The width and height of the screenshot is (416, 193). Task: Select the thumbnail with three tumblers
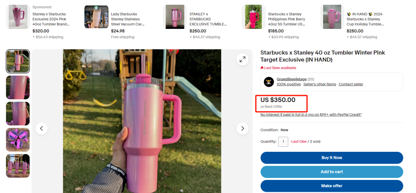pos(18,166)
